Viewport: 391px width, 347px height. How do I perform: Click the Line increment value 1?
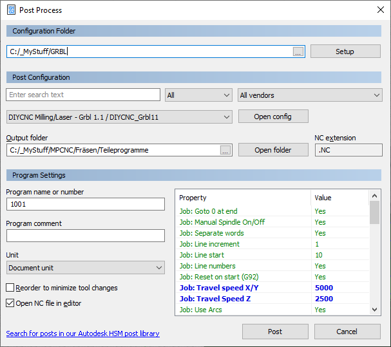tap(317, 244)
